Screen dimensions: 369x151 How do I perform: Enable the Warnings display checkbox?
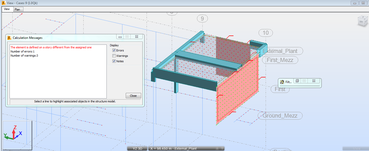[x=114, y=56]
